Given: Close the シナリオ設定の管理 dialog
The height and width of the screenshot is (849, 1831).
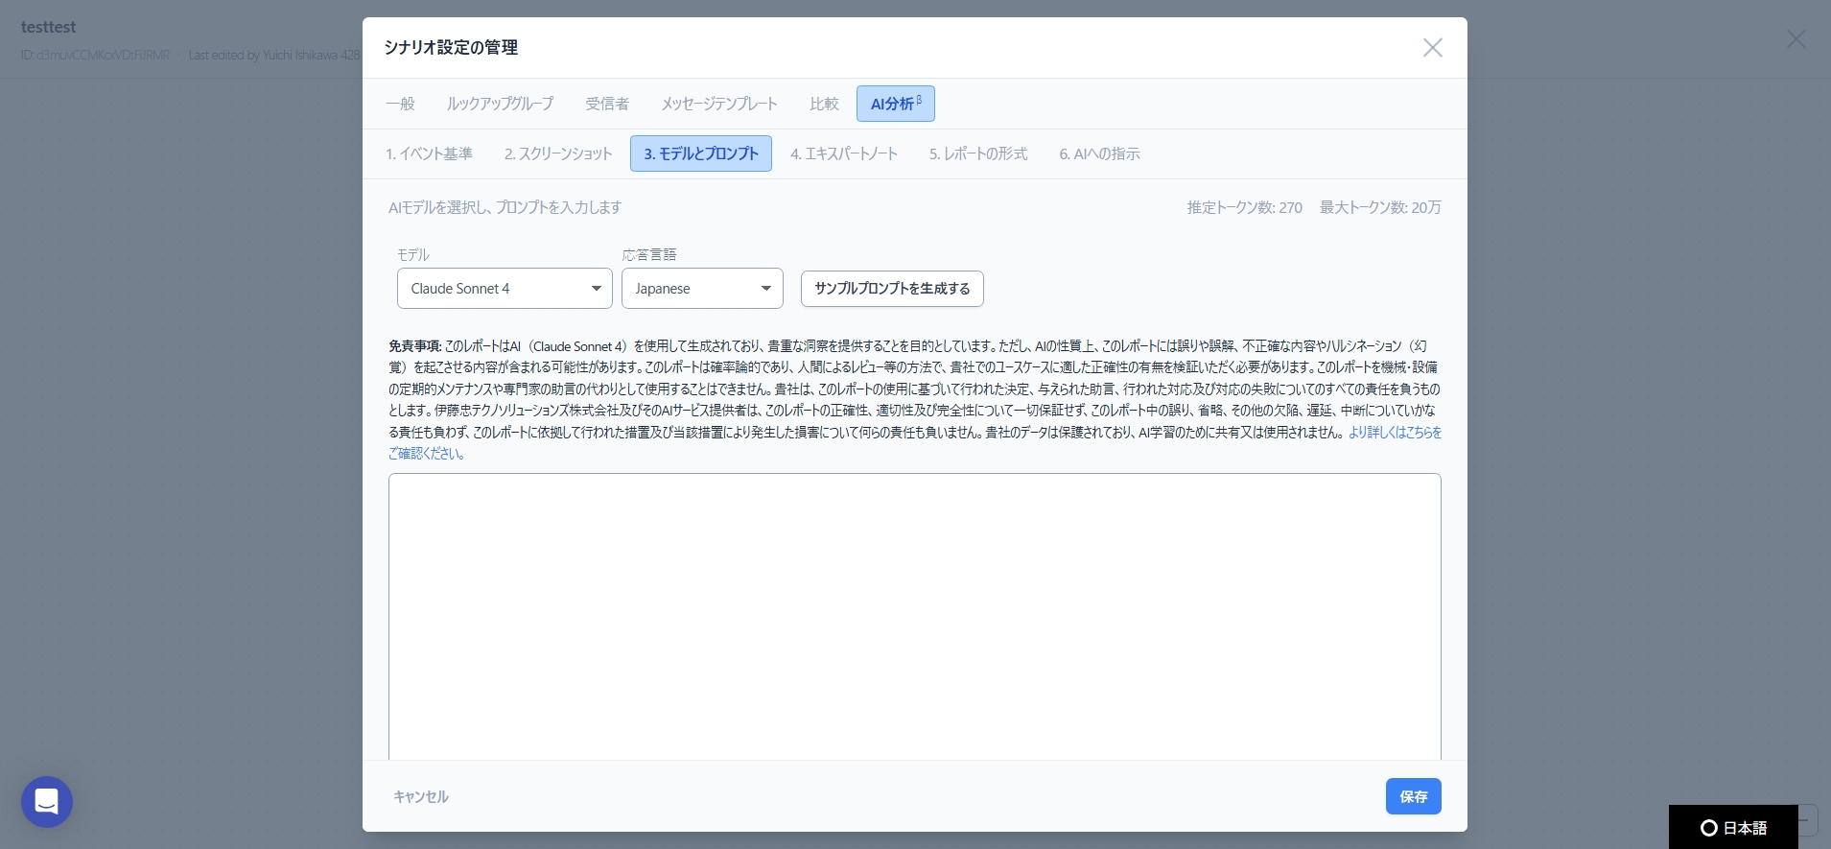Looking at the screenshot, I should pyautogui.click(x=1432, y=48).
